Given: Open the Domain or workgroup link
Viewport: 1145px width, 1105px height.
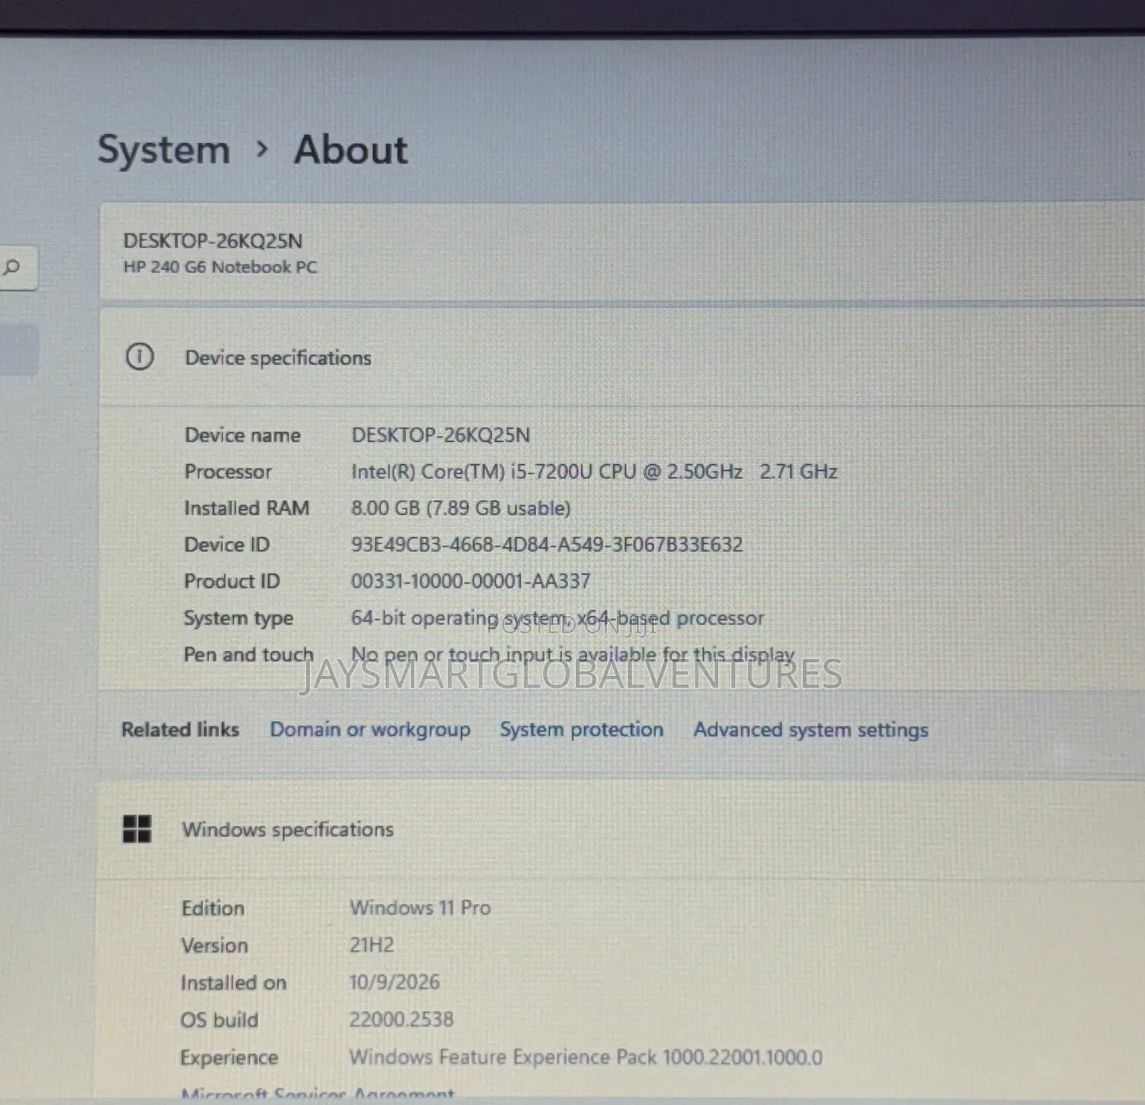Looking at the screenshot, I should pyautogui.click(x=370, y=730).
